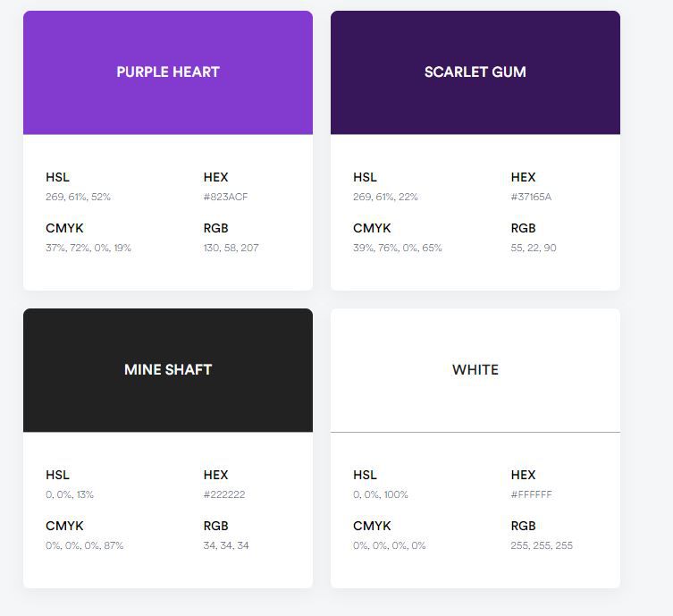Select the Mine Shaft CMYK value 0%, 0%, 0%, 87%

tap(85, 545)
